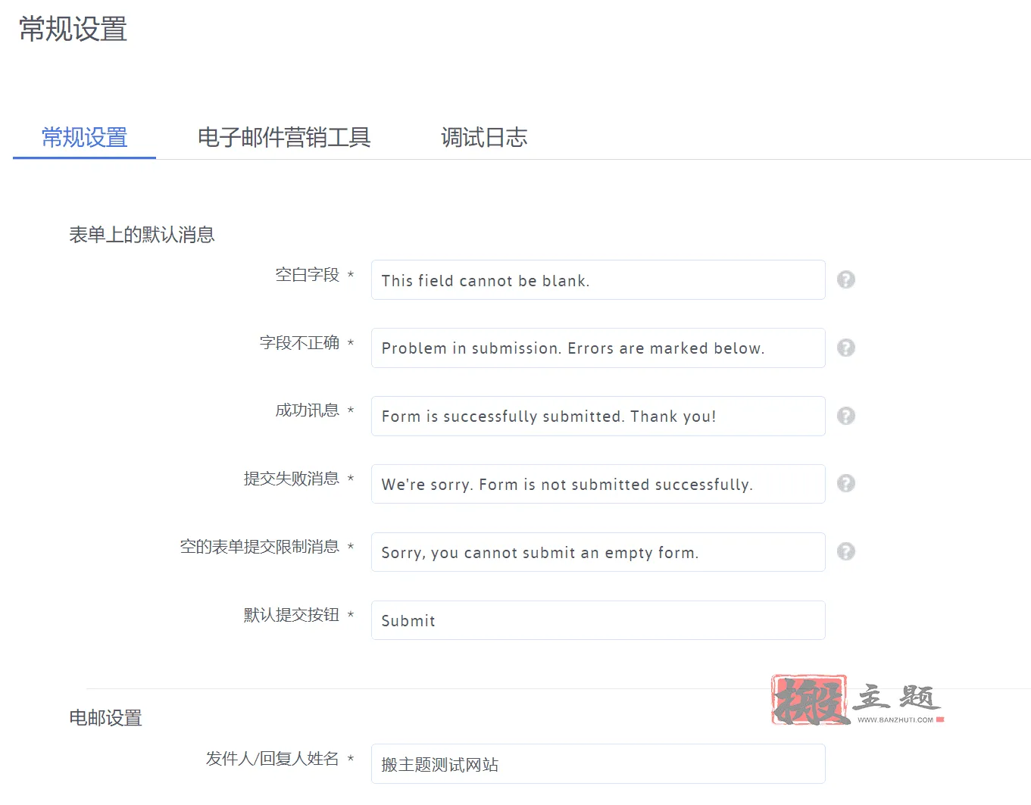Viewport: 1031px width, 805px height.
Task: Open the 调试日志 tab
Action: (x=484, y=137)
